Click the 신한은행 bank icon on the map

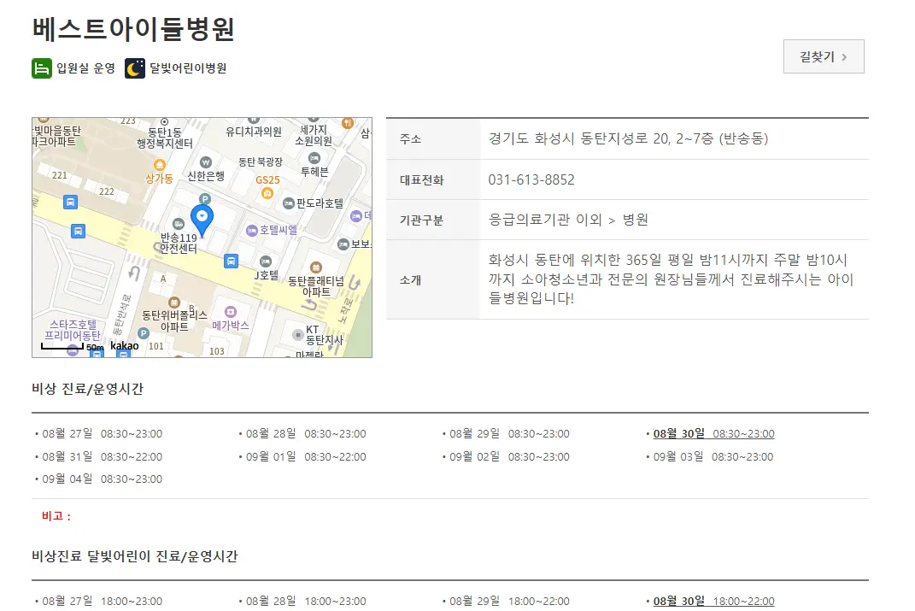click(205, 162)
